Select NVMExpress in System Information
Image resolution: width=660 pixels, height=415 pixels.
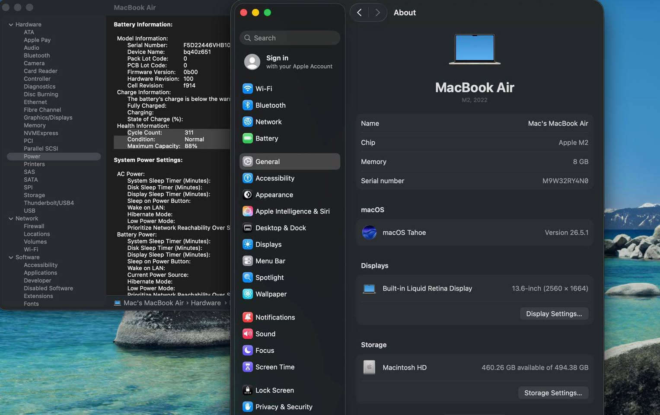(x=41, y=133)
